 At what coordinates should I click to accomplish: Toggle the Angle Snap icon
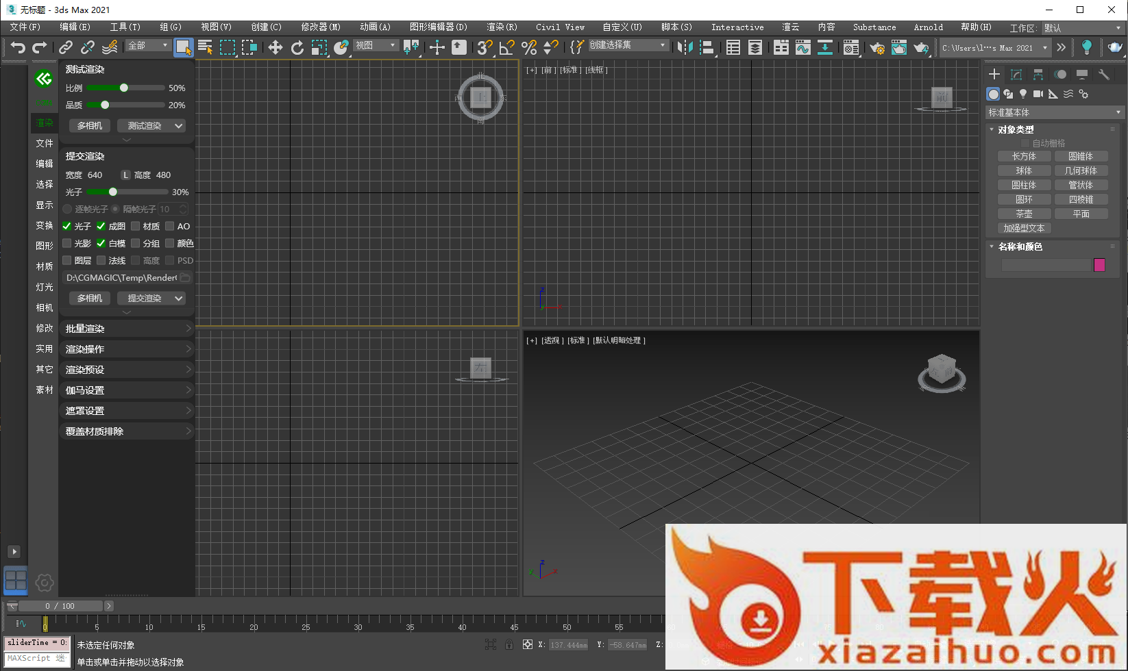[x=507, y=47]
